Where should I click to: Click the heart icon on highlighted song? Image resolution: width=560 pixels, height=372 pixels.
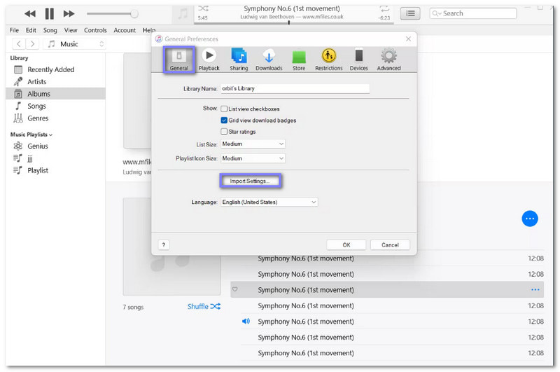pos(235,289)
